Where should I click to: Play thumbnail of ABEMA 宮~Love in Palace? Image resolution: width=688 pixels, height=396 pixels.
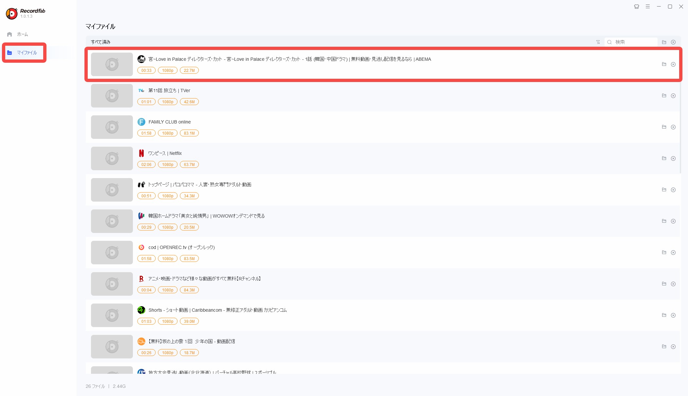point(112,64)
